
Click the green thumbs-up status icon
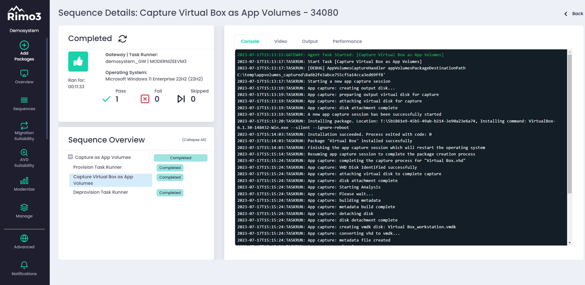pyautogui.click(x=78, y=62)
